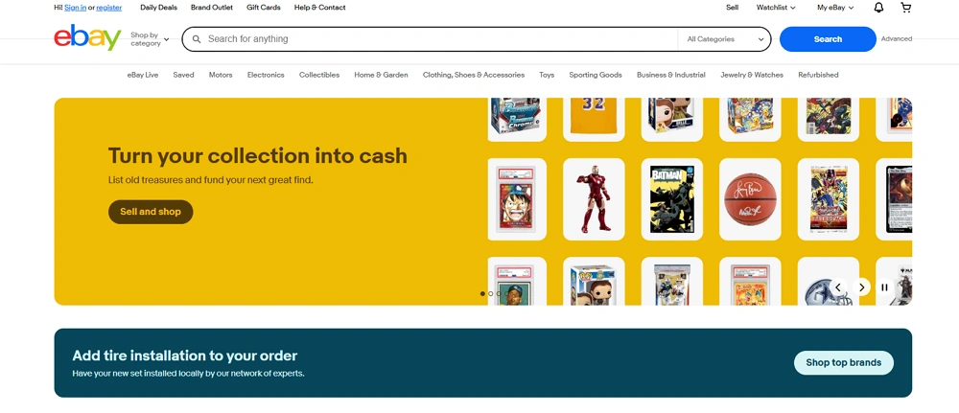Open Help & Contact link
The height and width of the screenshot is (413, 959).
320,8
